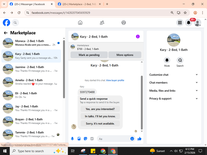Screen dimensions: 207x155
Task: Open View buyer profile link
Action: click(x=115, y=80)
